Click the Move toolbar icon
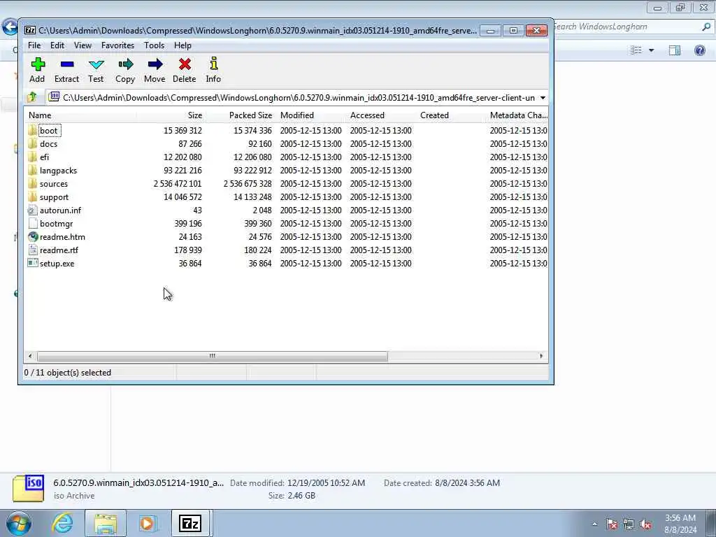This screenshot has width=716, height=537. 155,64
